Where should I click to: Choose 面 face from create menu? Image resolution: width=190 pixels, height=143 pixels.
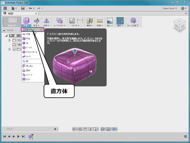pyautogui.click(x=33, y=61)
